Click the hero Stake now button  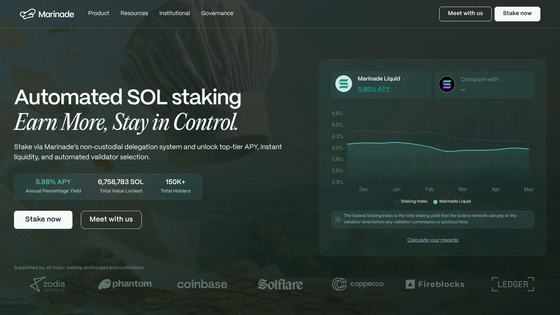pos(43,220)
